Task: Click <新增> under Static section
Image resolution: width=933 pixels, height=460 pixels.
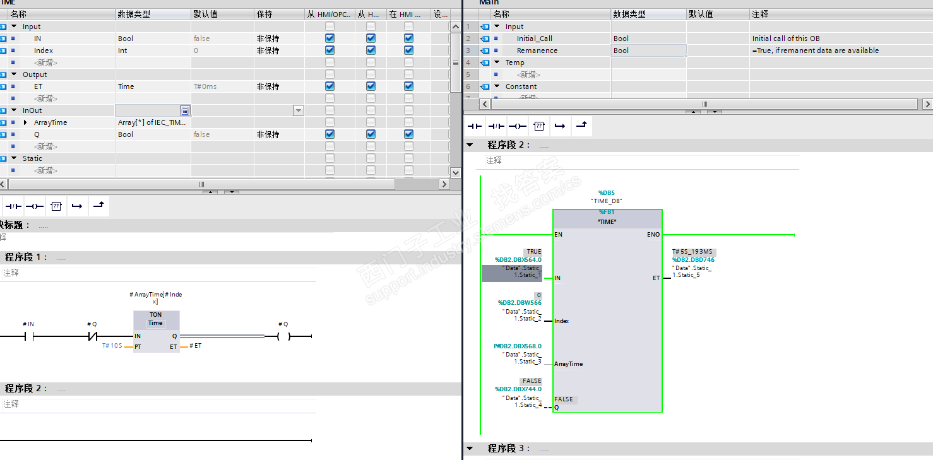Action: [x=45, y=170]
